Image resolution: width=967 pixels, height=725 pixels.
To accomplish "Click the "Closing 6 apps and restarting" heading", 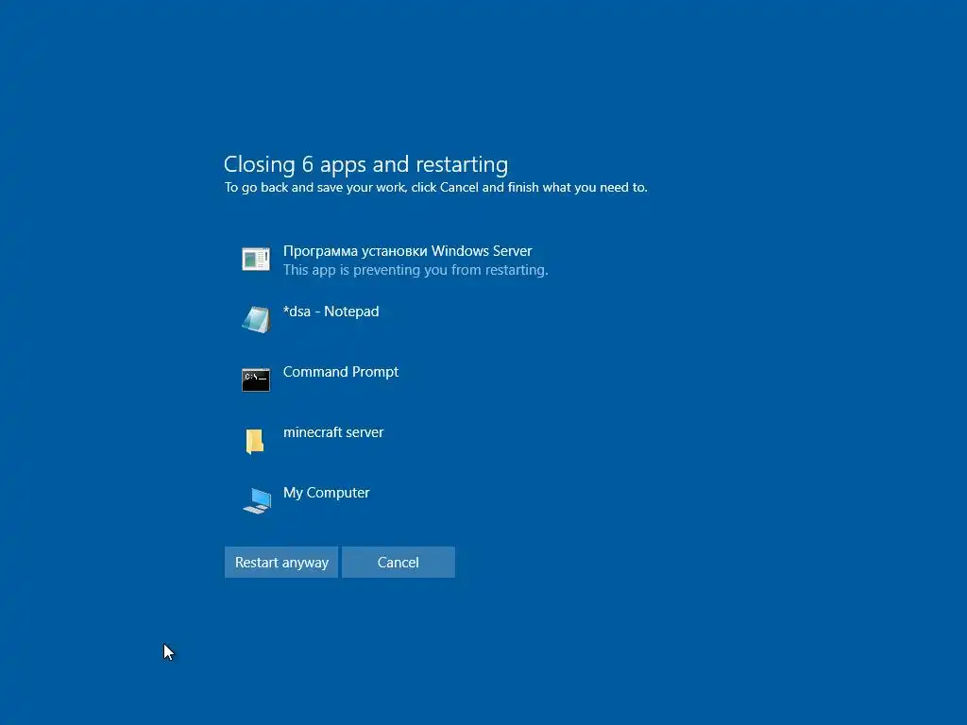I will (x=365, y=164).
